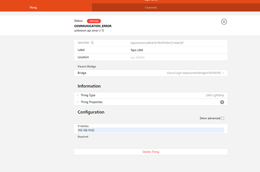Click the L900 LightStrip type value
The height and width of the screenshot is (172, 260).
click(215, 95)
